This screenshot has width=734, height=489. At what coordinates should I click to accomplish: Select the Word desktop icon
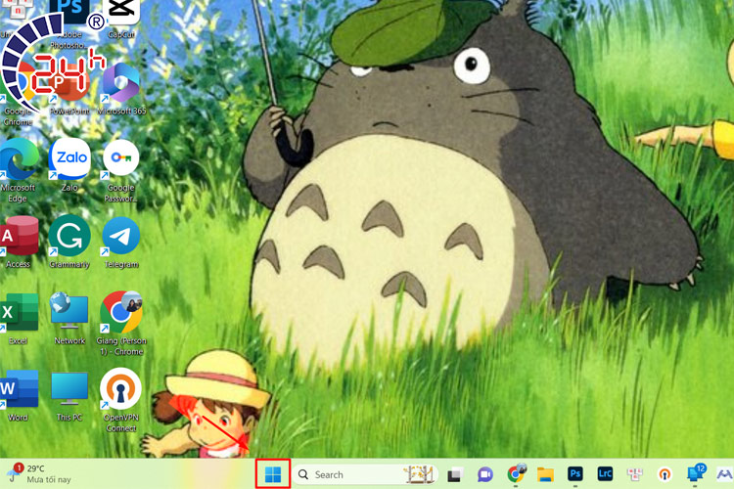pyautogui.click(x=18, y=395)
